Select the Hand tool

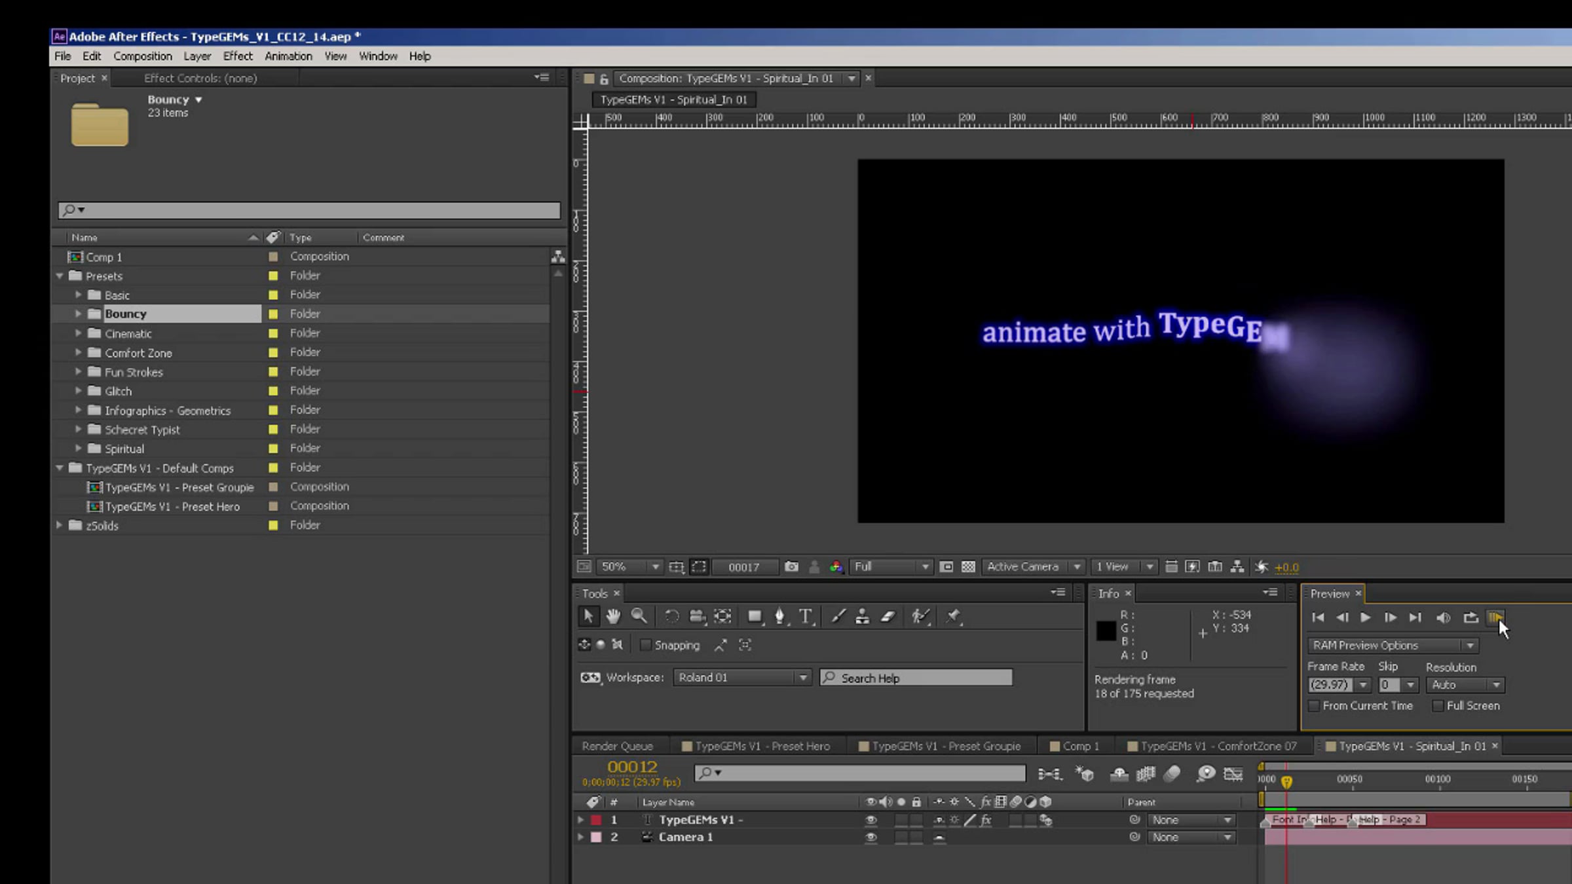pos(613,616)
